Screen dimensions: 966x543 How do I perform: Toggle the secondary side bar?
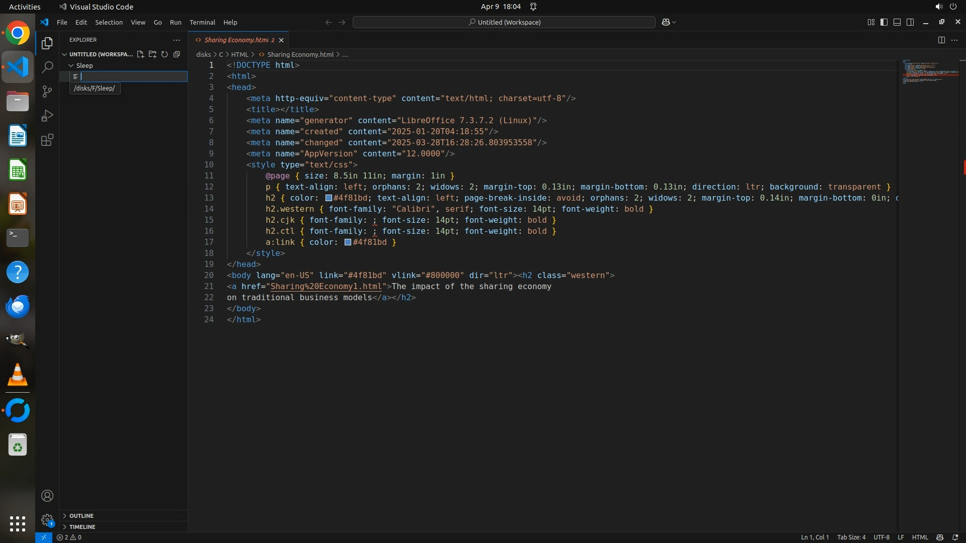click(x=910, y=22)
